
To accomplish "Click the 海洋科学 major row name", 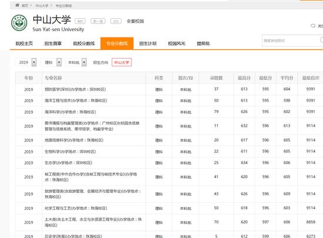I will point(70,112).
